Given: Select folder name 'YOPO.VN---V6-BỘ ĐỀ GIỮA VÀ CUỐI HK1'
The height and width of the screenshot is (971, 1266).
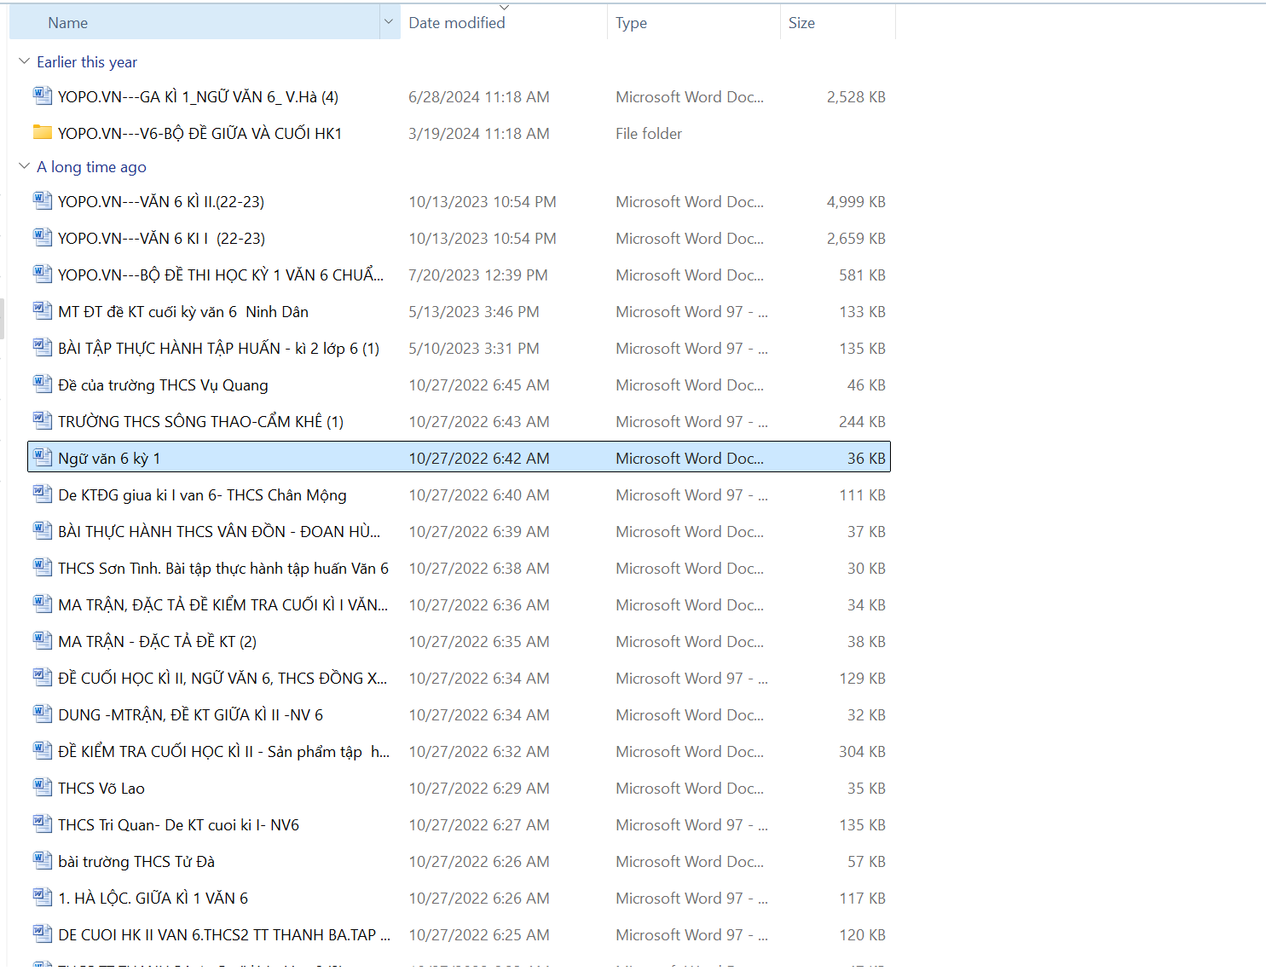Looking at the screenshot, I should coord(199,134).
